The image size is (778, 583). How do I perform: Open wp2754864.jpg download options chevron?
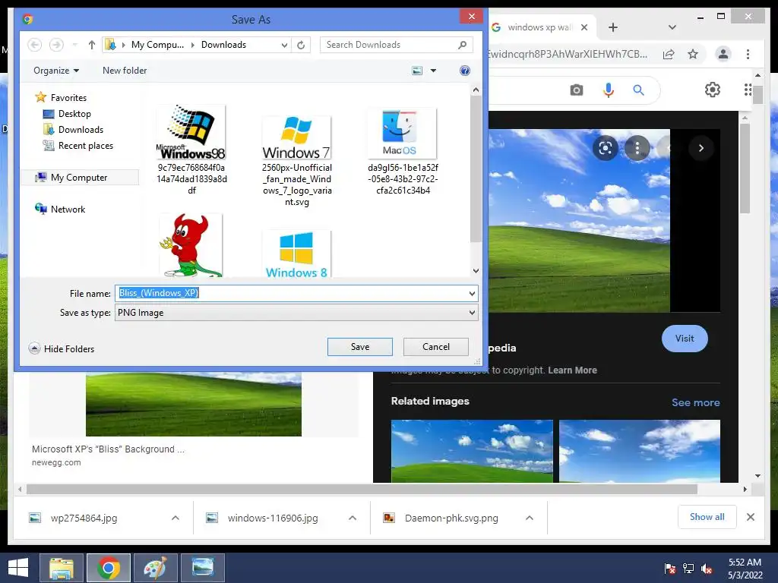pyautogui.click(x=176, y=518)
